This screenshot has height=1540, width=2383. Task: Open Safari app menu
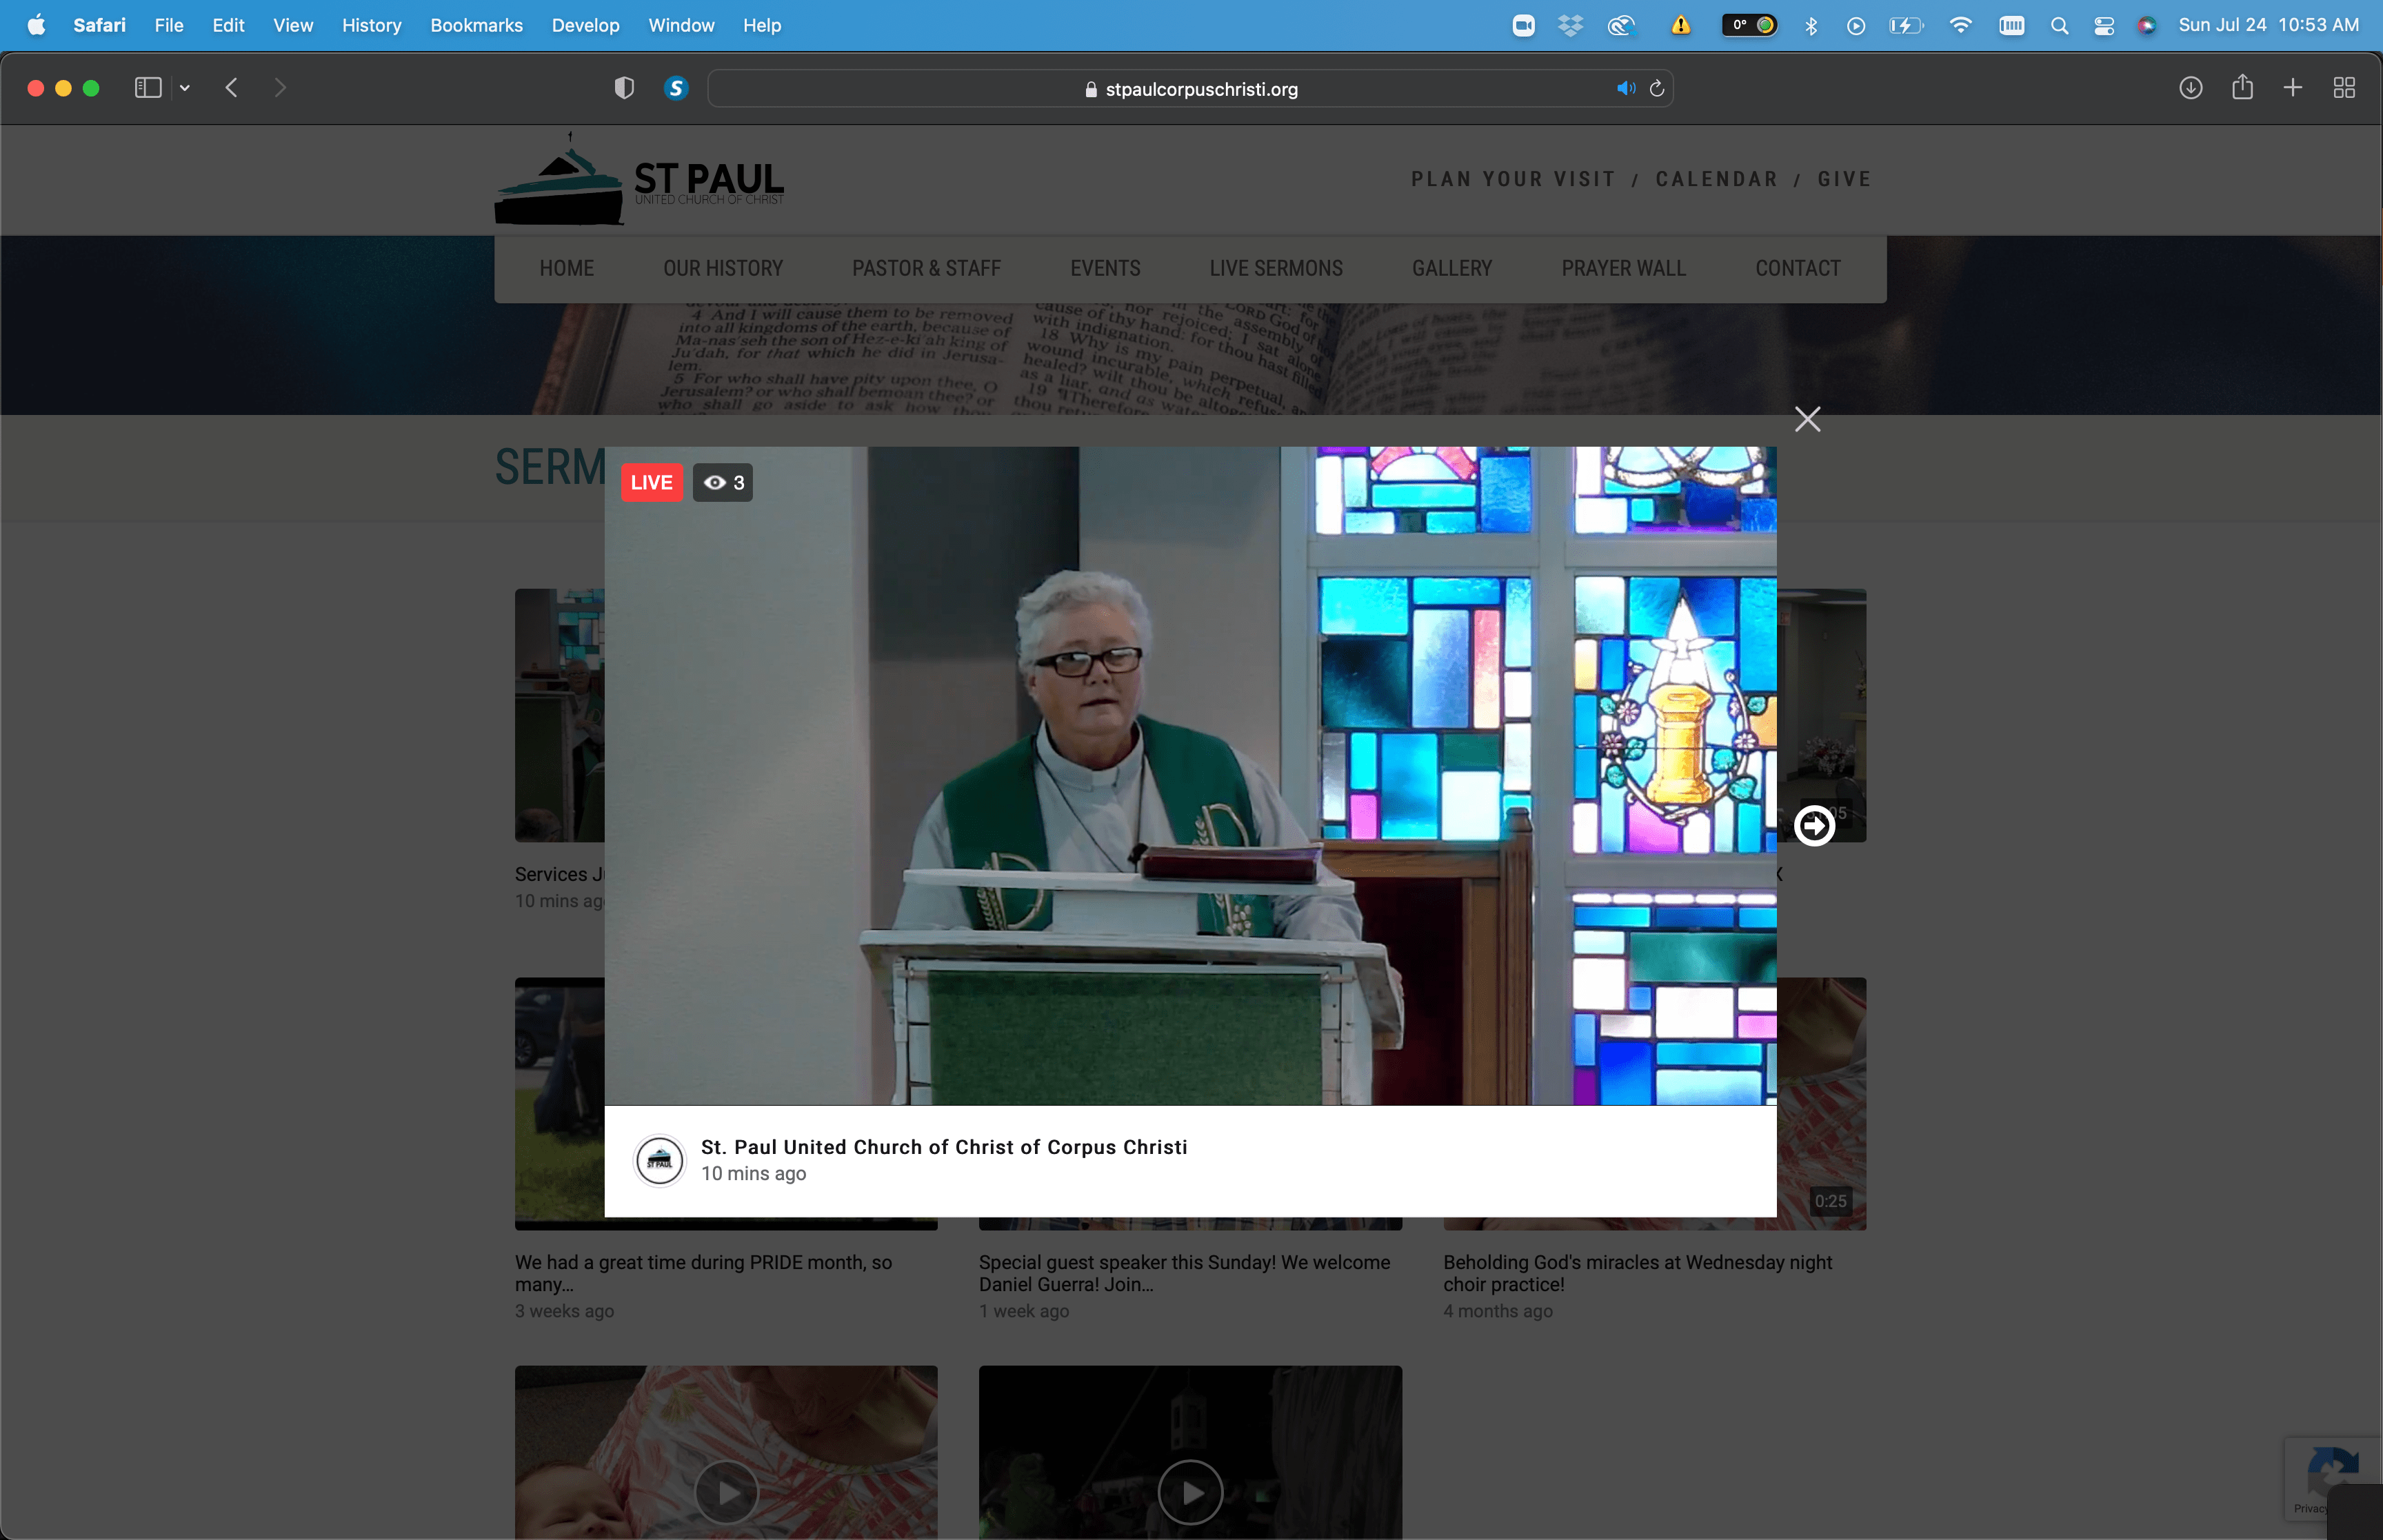99,25
